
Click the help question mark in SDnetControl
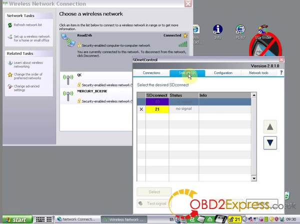pyautogui.click(x=281, y=73)
